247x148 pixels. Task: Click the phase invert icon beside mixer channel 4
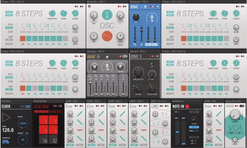154,141
